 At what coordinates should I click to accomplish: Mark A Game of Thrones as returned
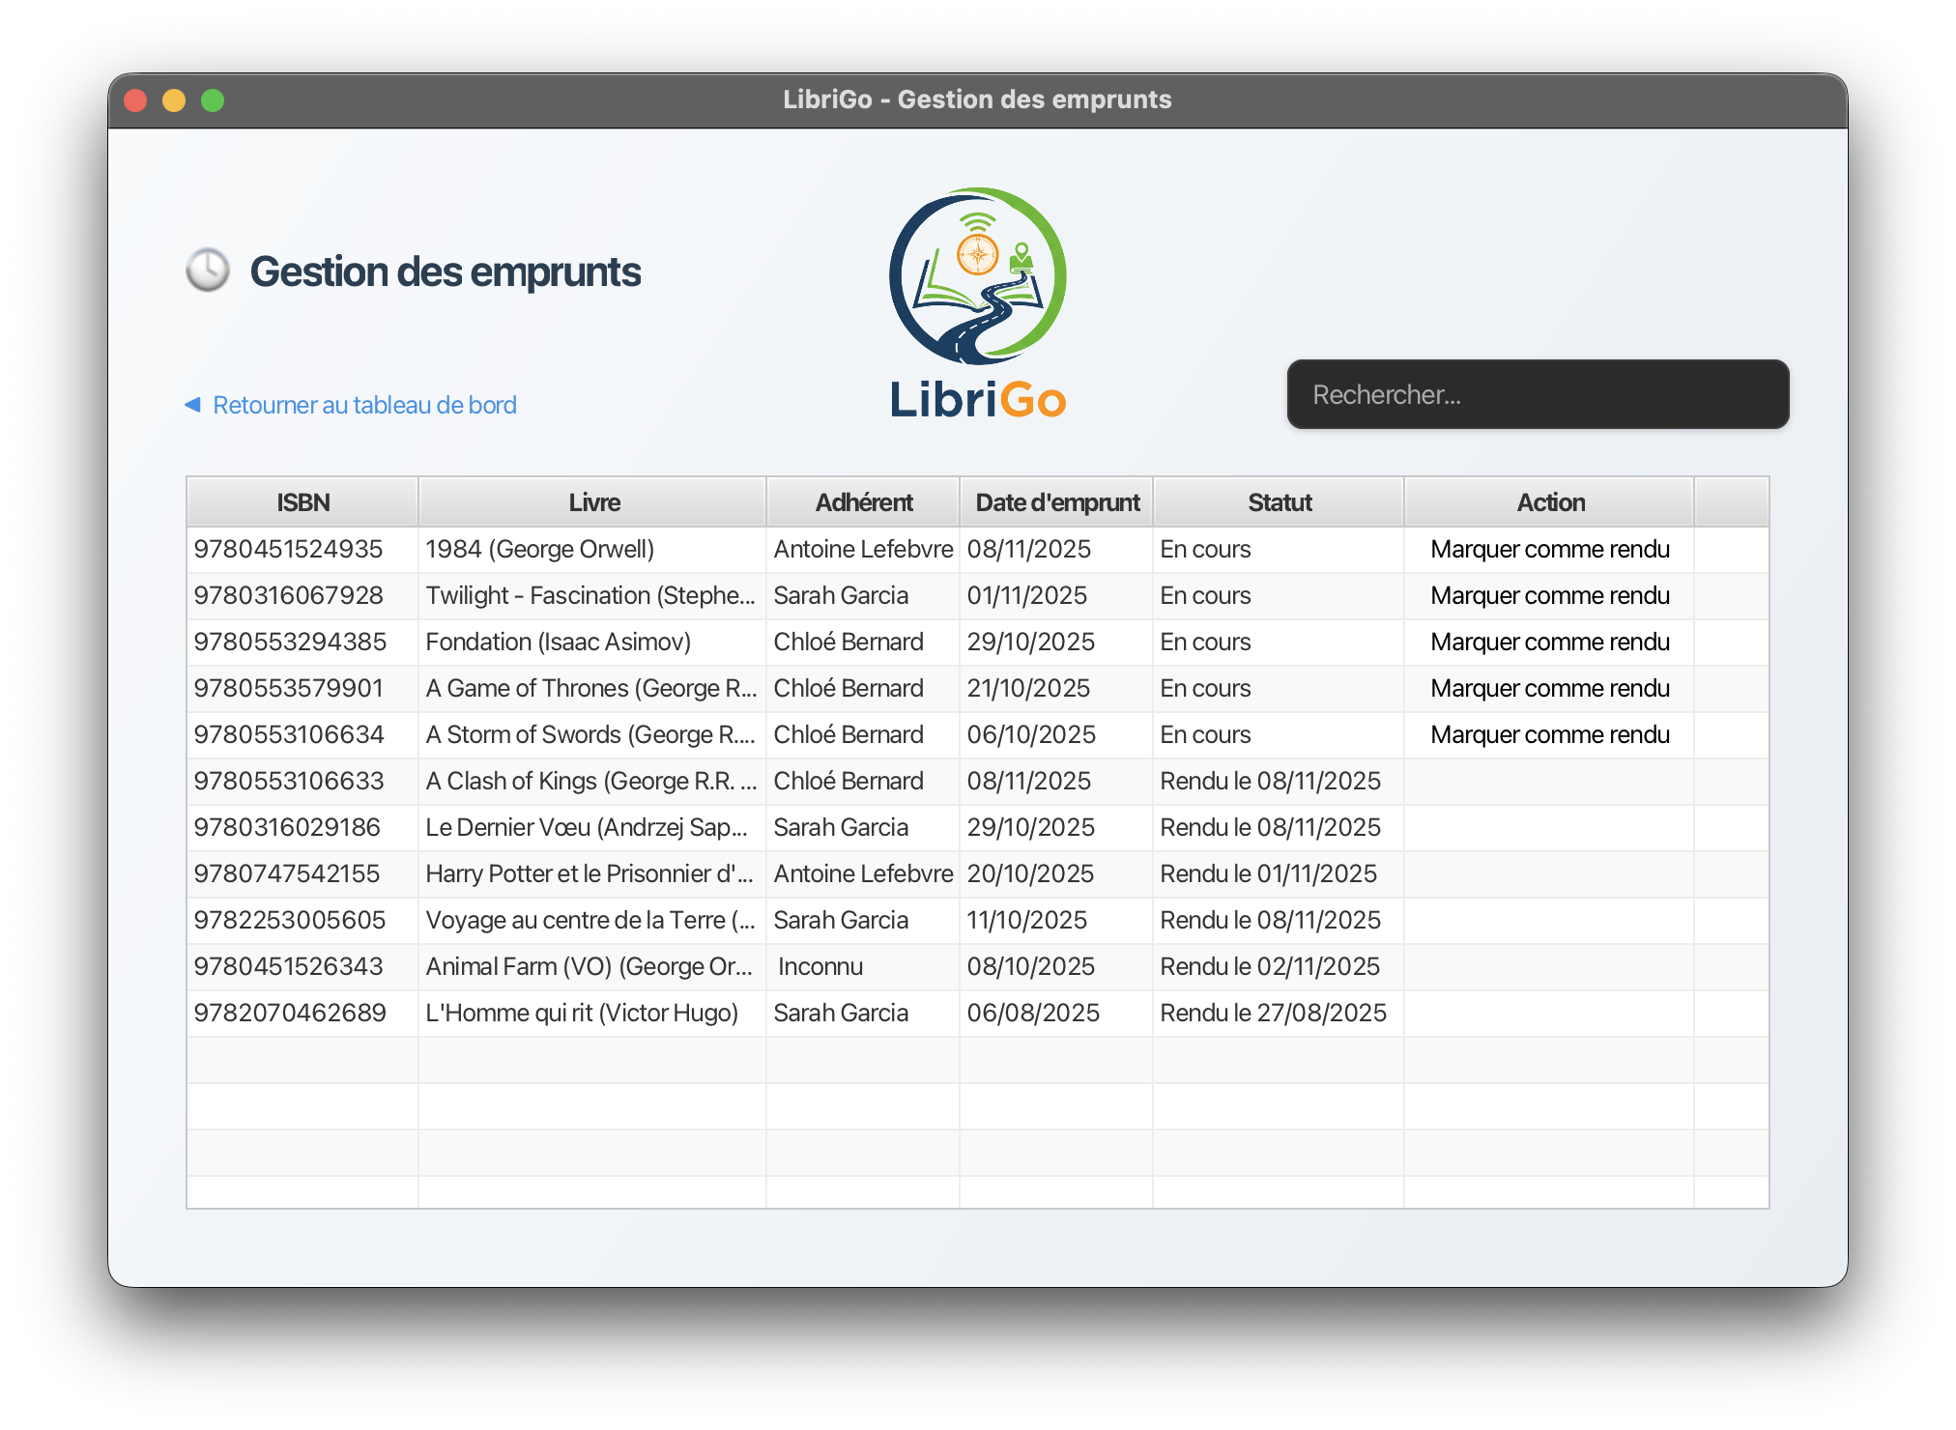coord(1549,689)
